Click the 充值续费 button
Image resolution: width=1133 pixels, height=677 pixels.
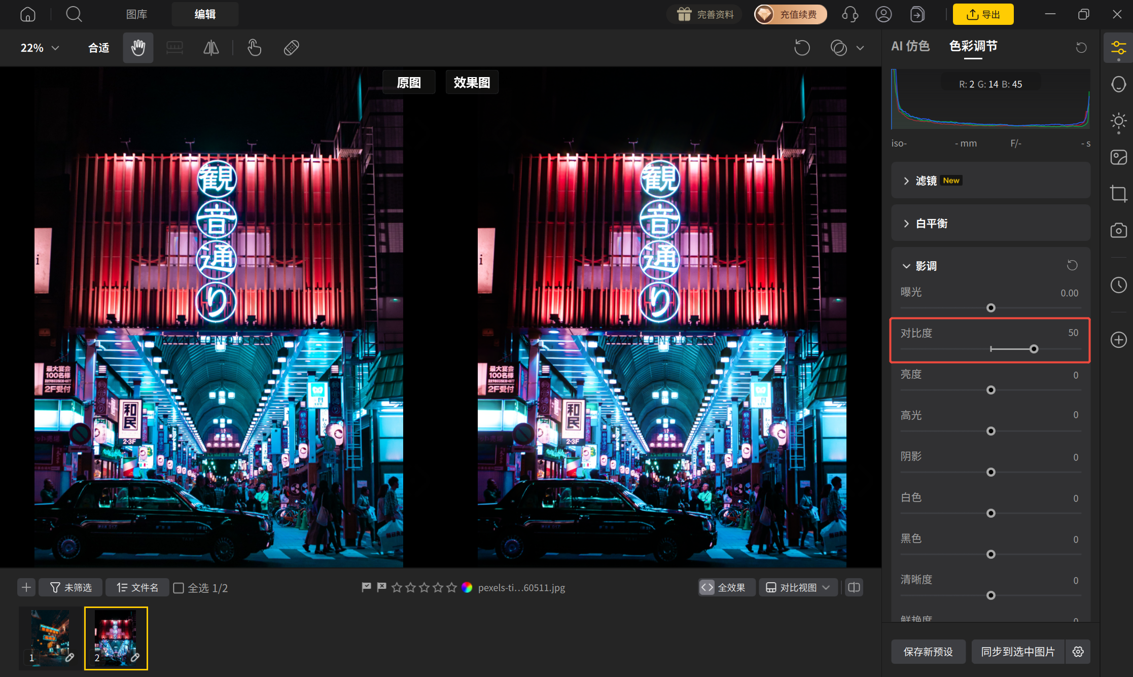(x=790, y=14)
